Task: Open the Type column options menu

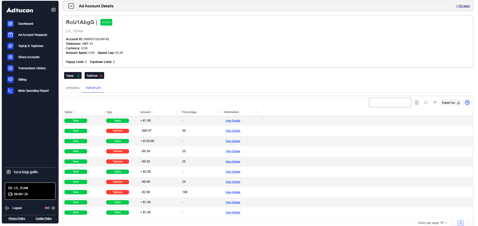Action: coord(135,112)
